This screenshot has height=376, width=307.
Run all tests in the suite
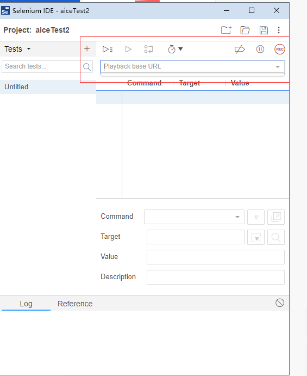(108, 49)
